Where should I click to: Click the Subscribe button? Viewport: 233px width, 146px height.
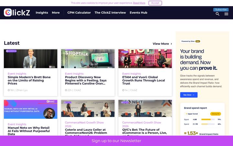(221, 9)
